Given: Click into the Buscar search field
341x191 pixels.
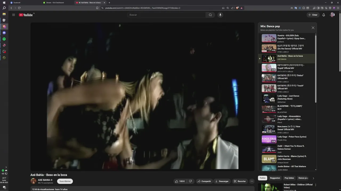Looking at the screenshot, I should (x=167, y=15).
